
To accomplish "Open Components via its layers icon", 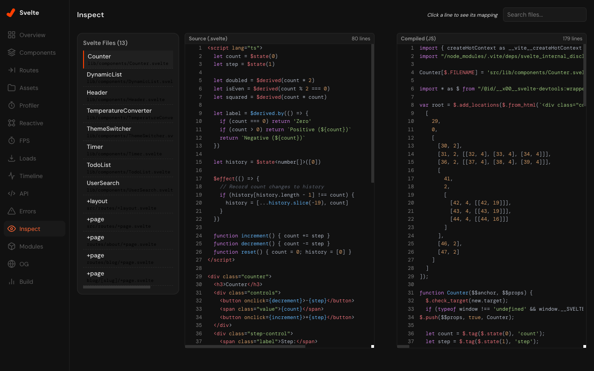I will pyautogui.click(x=12, y=52).
